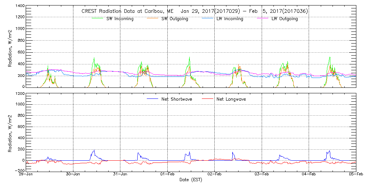This screenshot has width=367, height=183.
Task: Pick the 04-Feb x-axis label
Action: coord(309,174)
